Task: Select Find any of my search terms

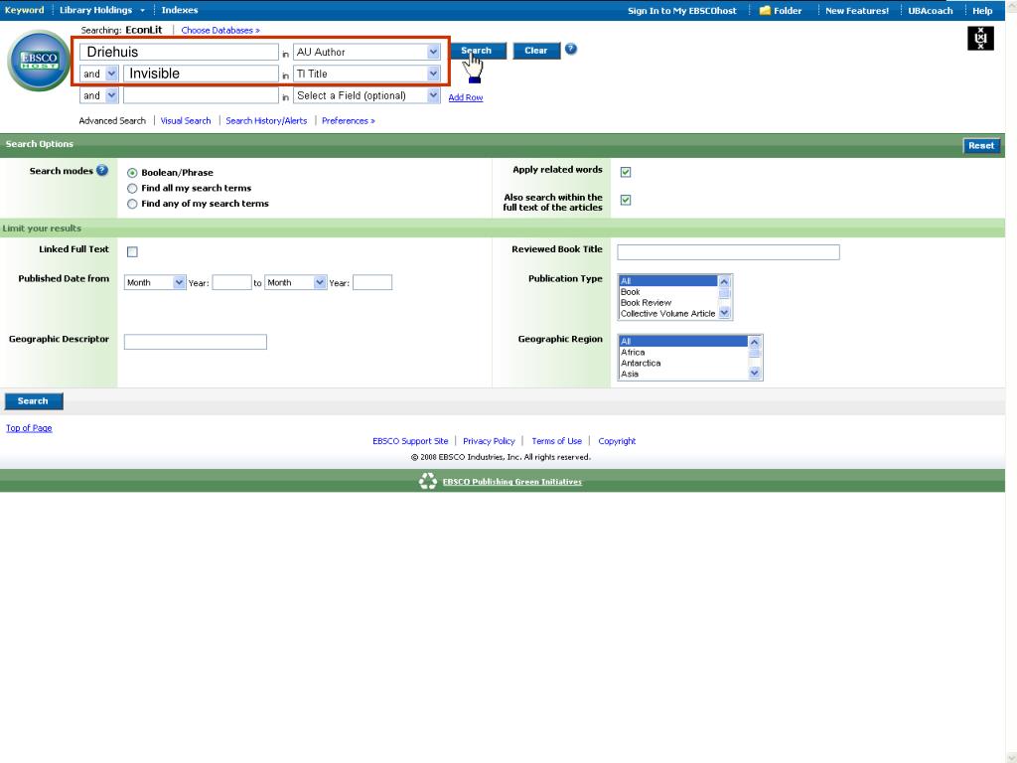Action: click(132, 204)
